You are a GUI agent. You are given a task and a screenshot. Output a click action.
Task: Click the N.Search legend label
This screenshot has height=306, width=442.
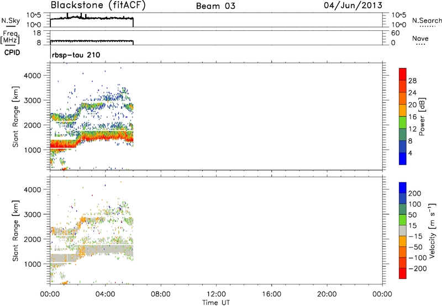[x=427, y=20]
